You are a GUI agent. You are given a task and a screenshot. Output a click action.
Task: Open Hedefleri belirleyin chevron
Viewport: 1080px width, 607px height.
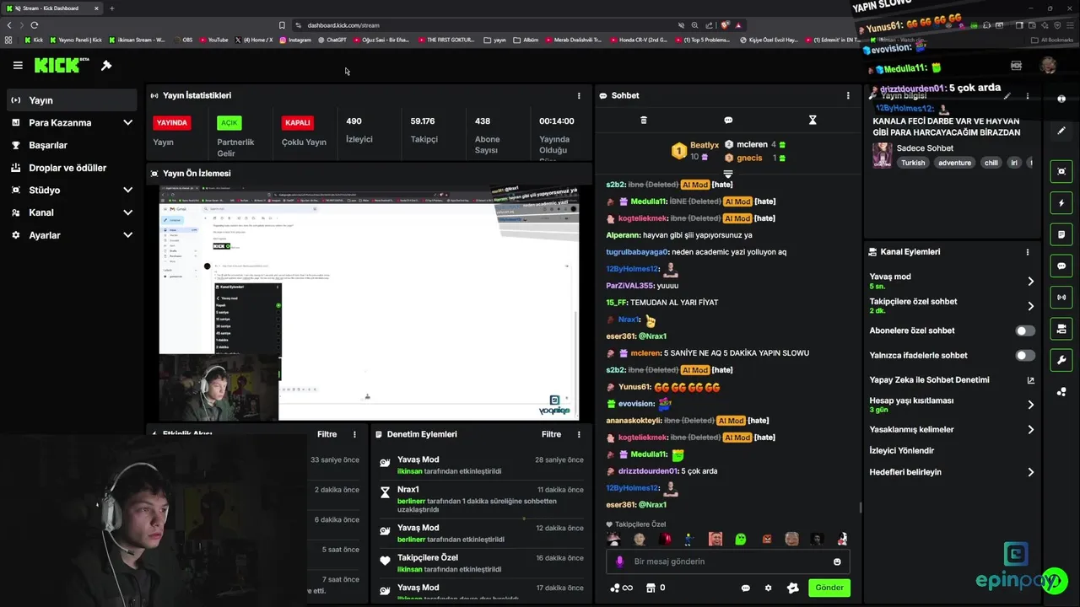click(x=1030, y=472)
